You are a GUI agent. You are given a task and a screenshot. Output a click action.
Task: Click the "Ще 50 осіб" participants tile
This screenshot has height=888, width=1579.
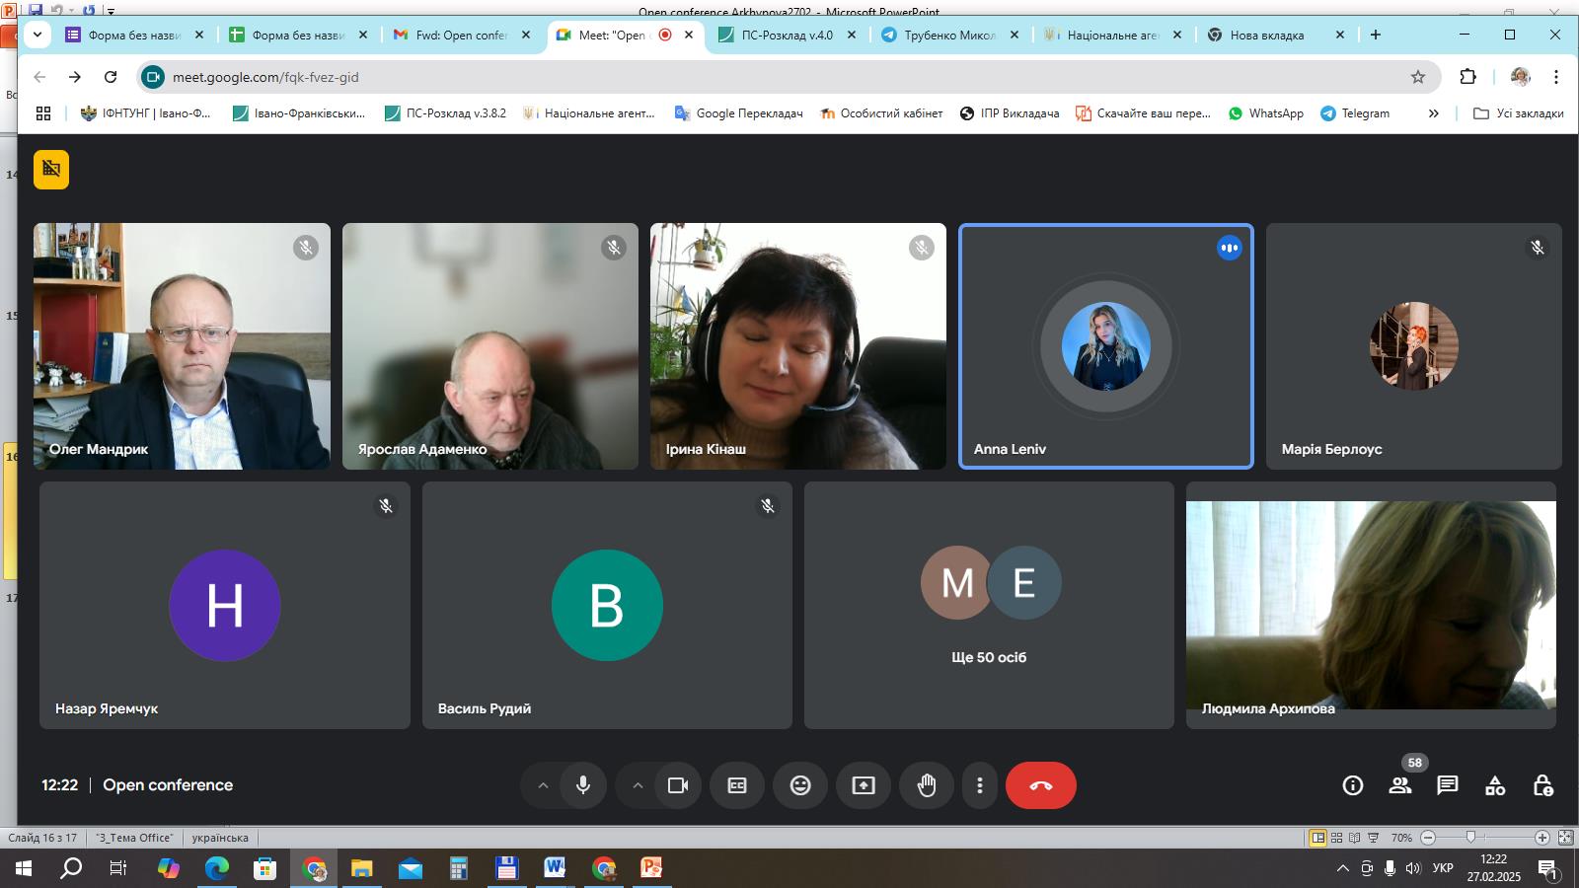pos(989,605)
